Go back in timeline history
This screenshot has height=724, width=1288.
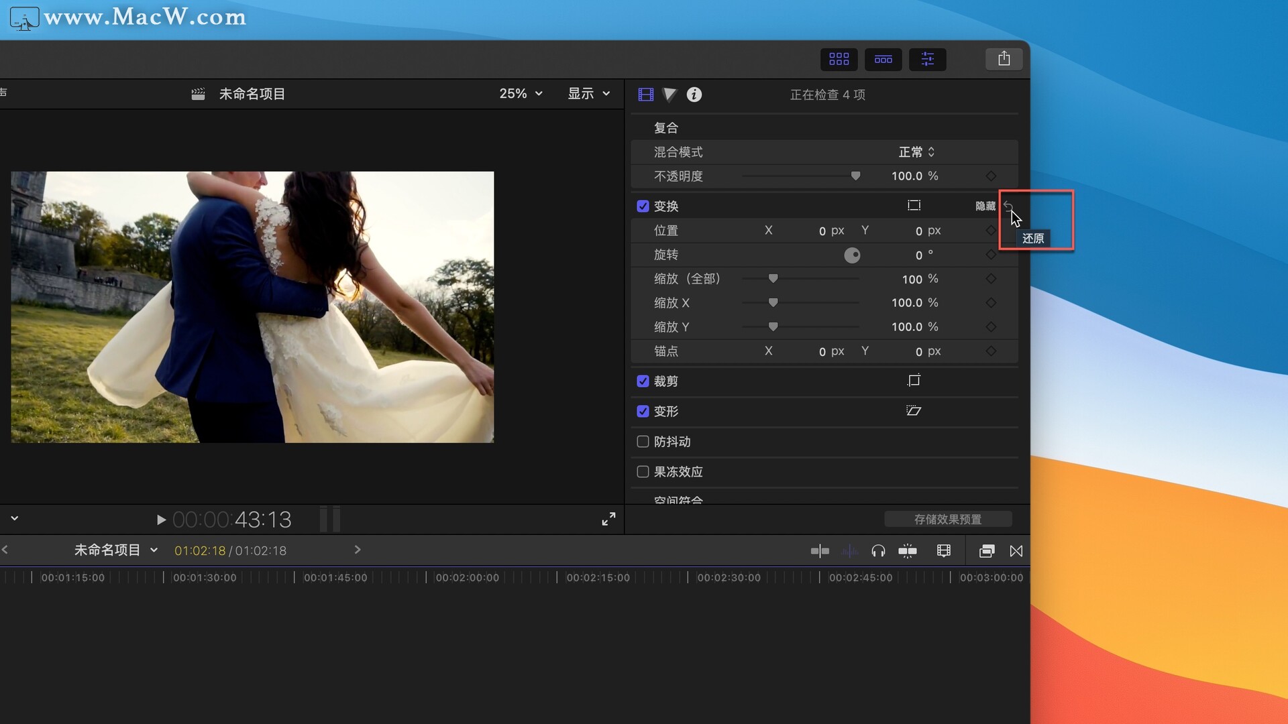click(x=5, y=550)
